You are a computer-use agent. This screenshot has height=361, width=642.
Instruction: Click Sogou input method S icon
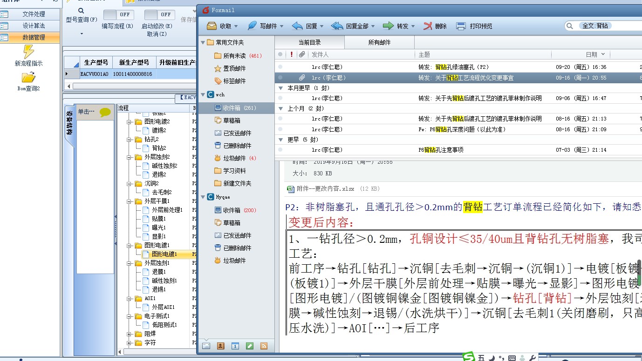(x=468, y=357)
